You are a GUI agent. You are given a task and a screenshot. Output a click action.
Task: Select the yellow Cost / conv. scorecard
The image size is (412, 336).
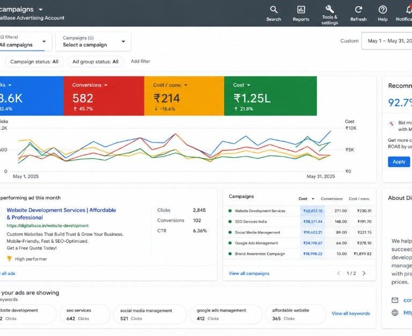coord(184,96)
